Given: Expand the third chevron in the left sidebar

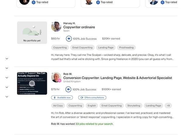Looking at the screenshot, I should point(7,78).
